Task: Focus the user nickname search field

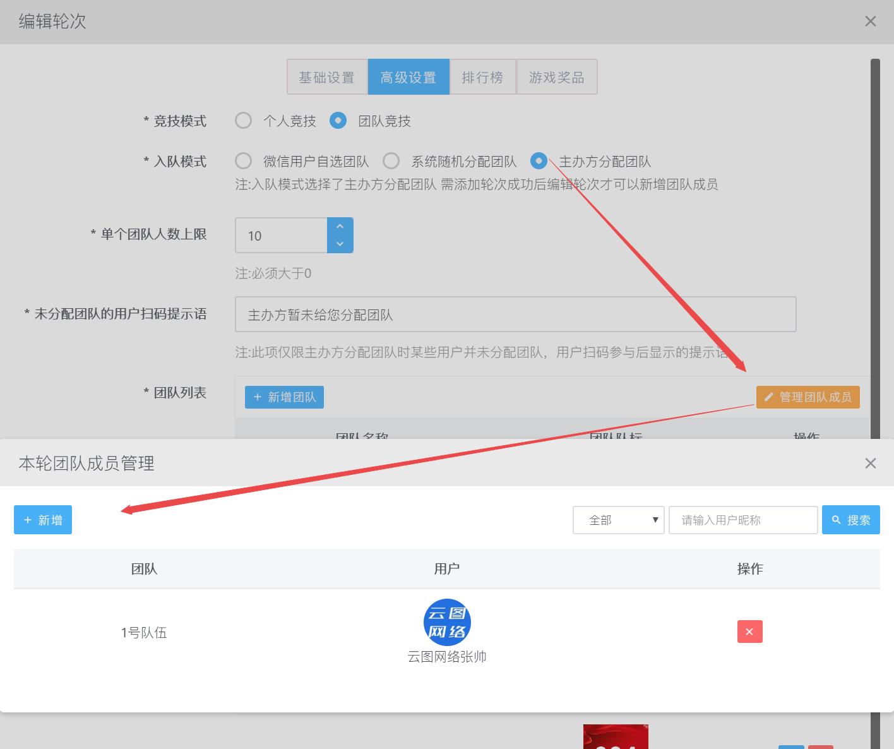Action: (743, 520)
